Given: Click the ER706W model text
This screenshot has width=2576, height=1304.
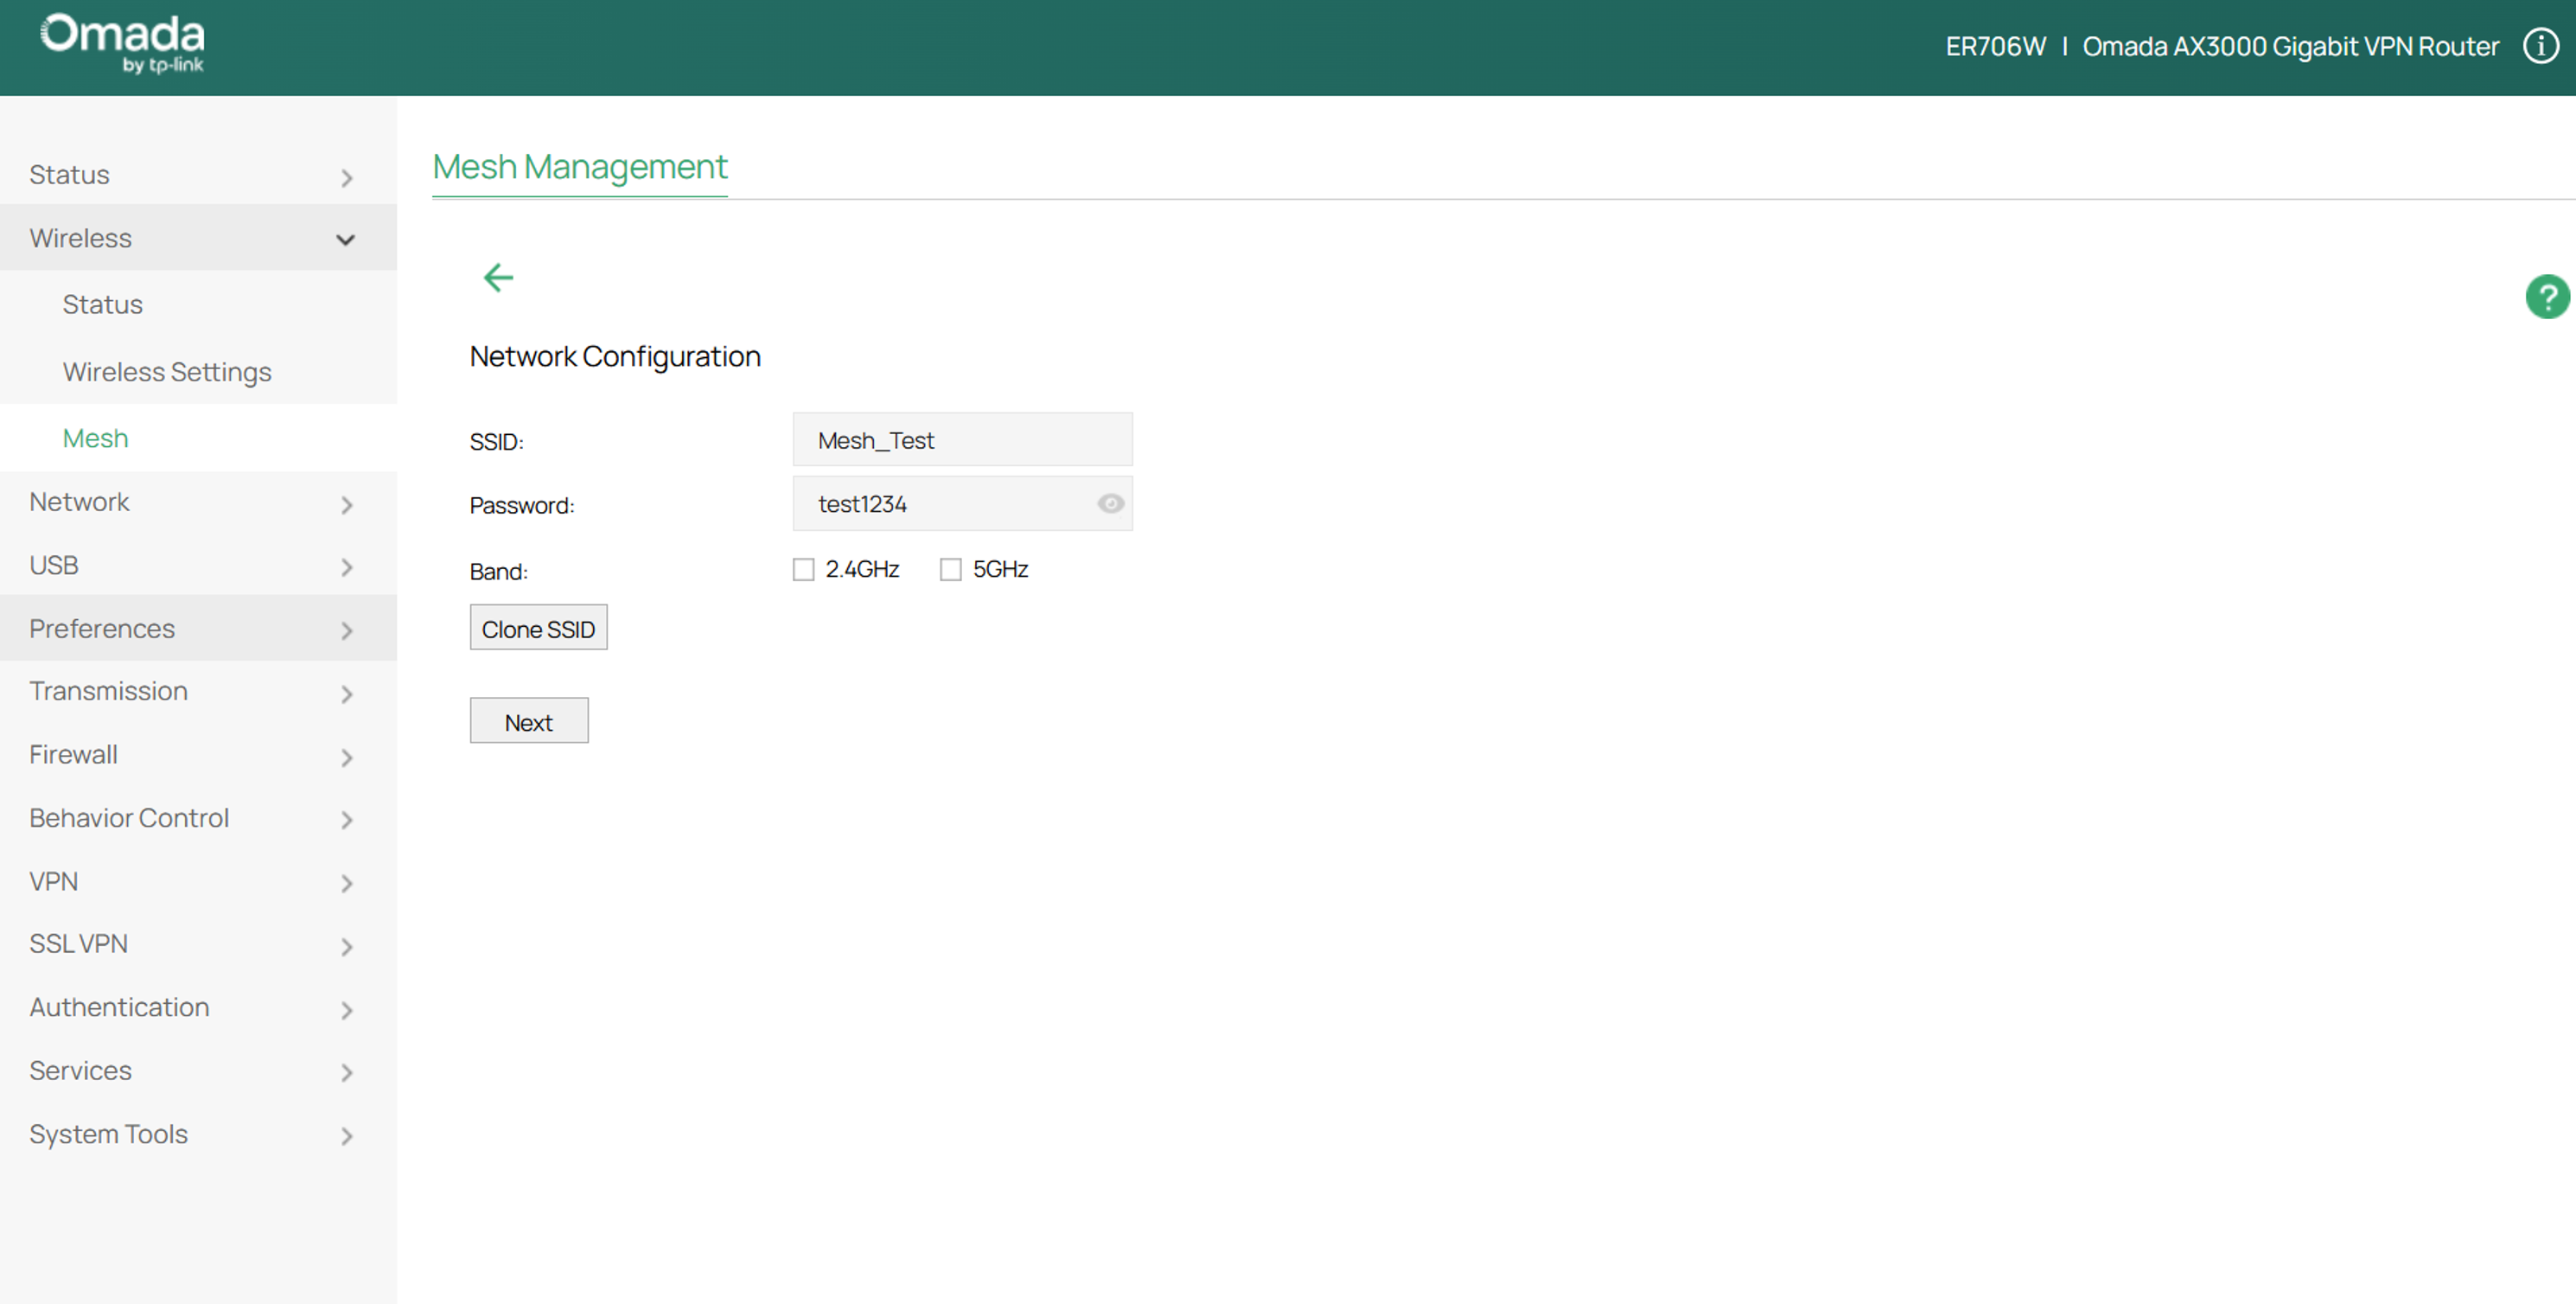Looking at the screenshot, I should coord(1995,47).
